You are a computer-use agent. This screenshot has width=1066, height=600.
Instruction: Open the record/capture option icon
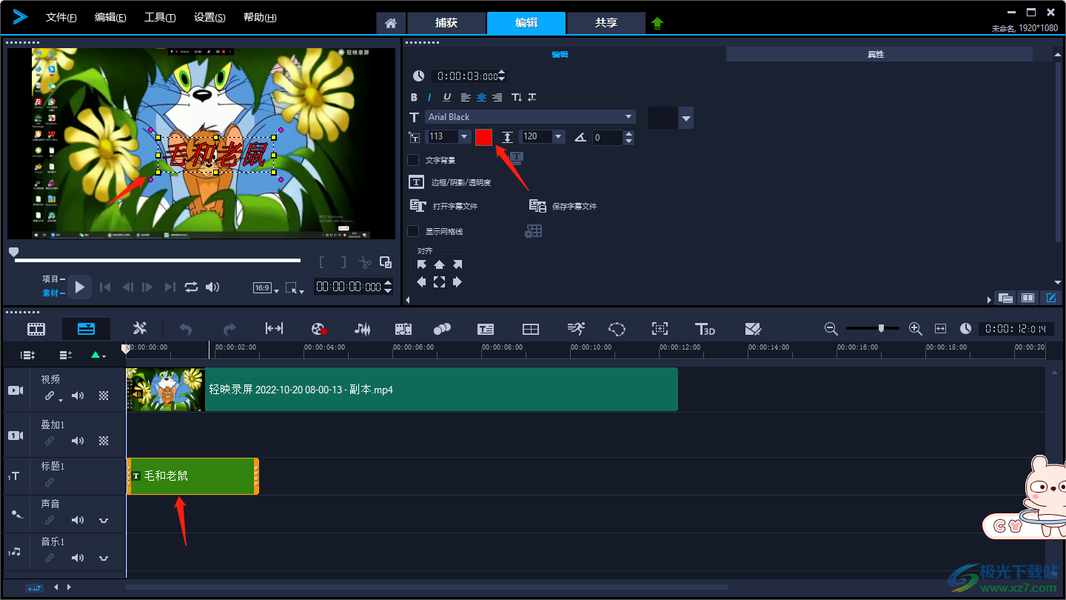click(x=319, y=329)
